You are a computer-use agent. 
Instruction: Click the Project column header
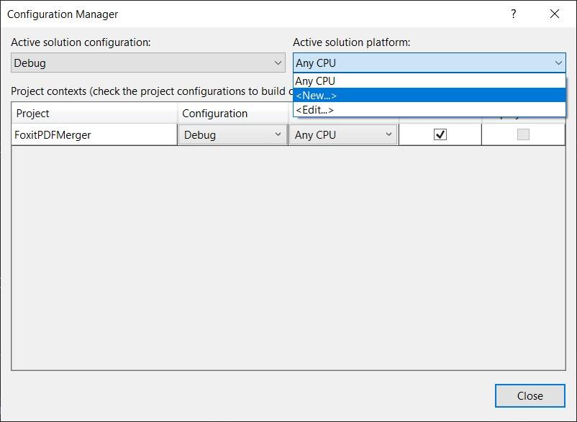[x=94, y=113]
